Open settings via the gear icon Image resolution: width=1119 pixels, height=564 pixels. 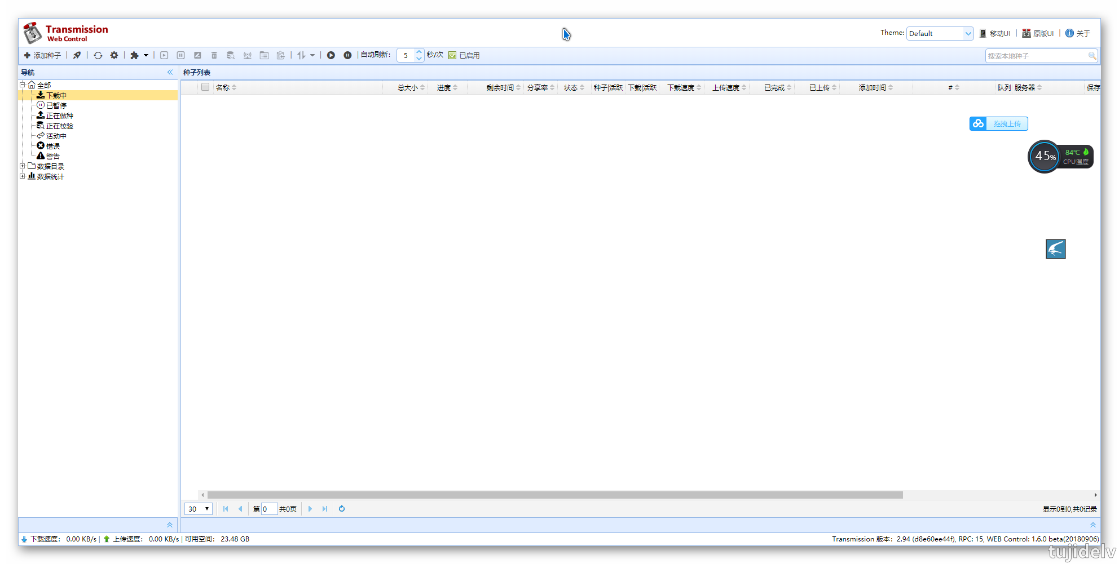click(x=114, y=55)
